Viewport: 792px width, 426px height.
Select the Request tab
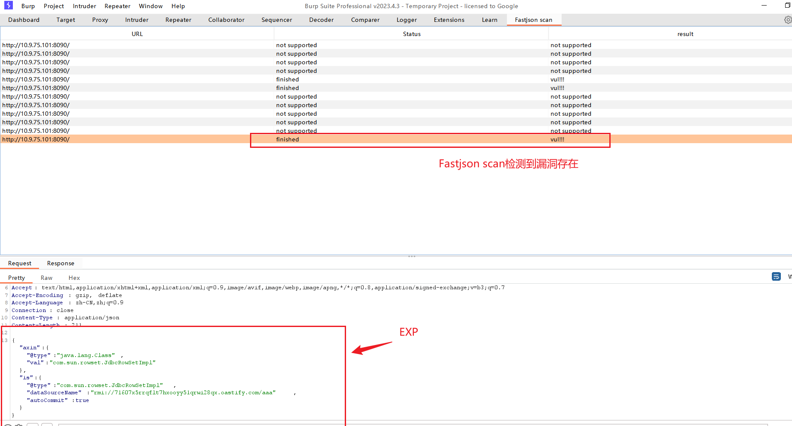[20, 263]
